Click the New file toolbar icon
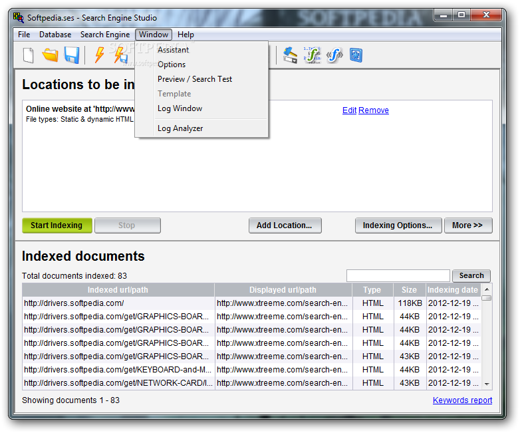520x433 pixels. [29, 55]
